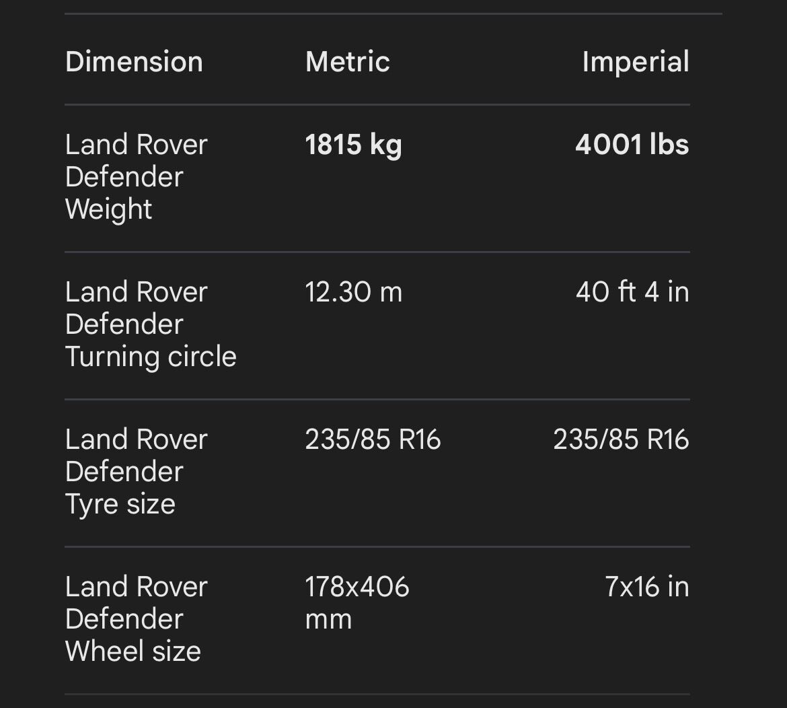Select the Land Rover Defender Weight label
The image size is (787, 708).
click(136, 177)
